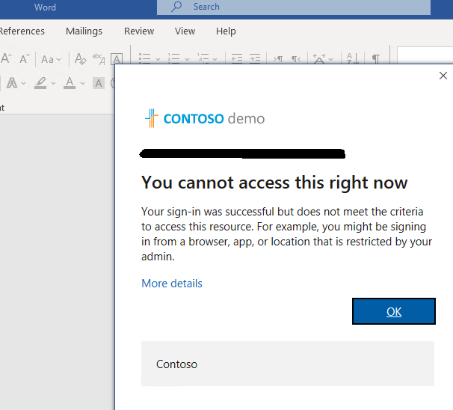The image size is (453, 410).
Task: Open the Help ribbon tab
Action: (226, 31)
